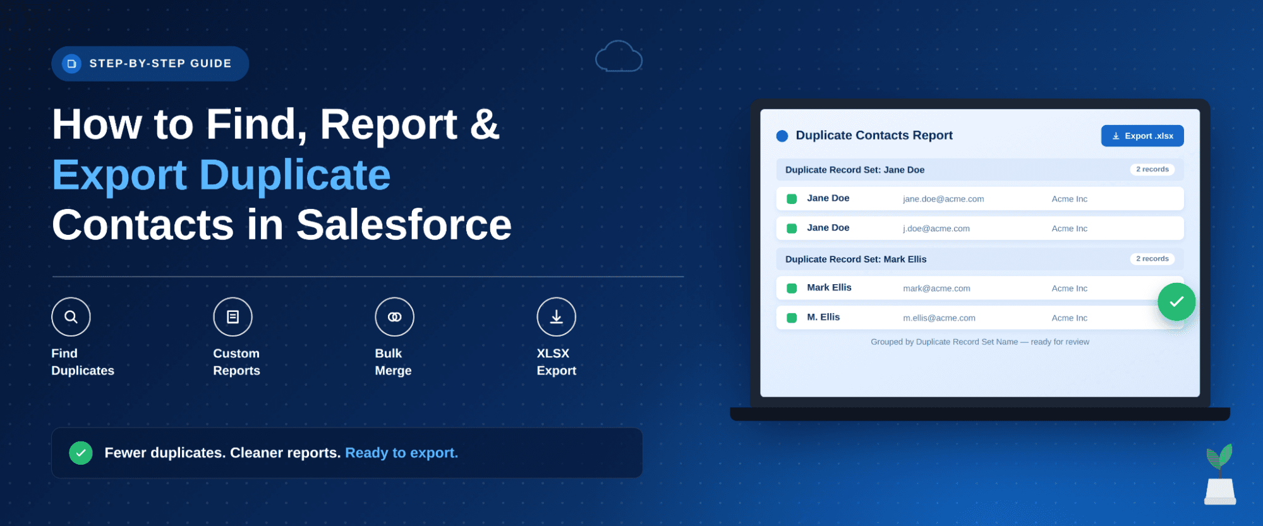Click Ready to export highlighted text
The width and height of the screenshot is (1263, 526).
[x=402, y=453]
